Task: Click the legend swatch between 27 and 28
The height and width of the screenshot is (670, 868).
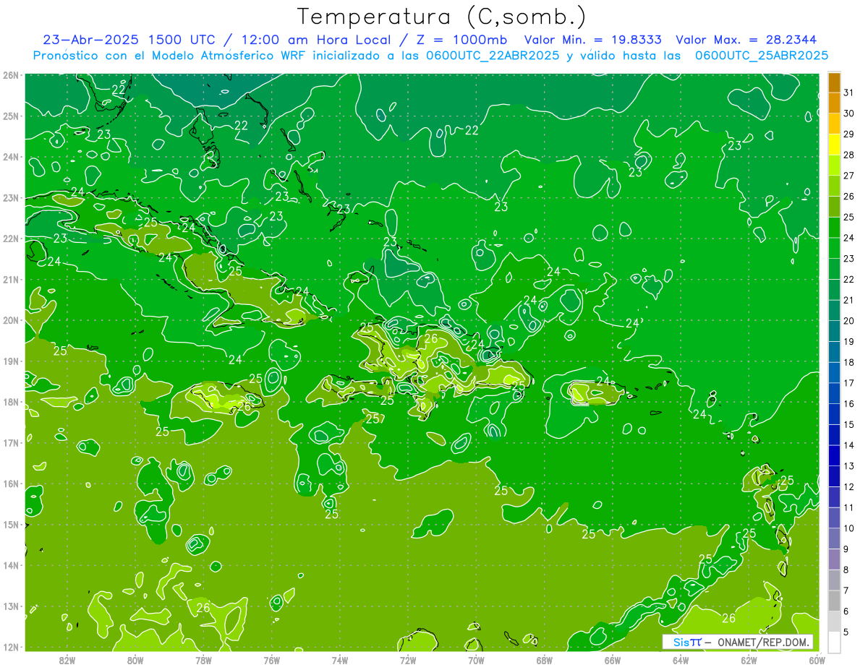Action: pyautogui.click(x=834, y=166)
